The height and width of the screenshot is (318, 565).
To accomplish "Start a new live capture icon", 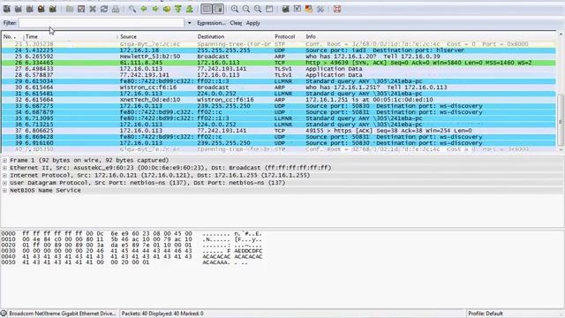I will (x=29, y=9).
